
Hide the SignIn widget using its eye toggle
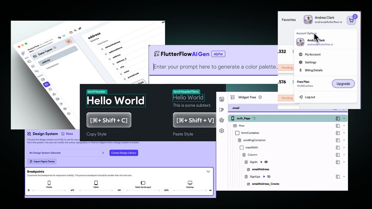click(266, 162)
